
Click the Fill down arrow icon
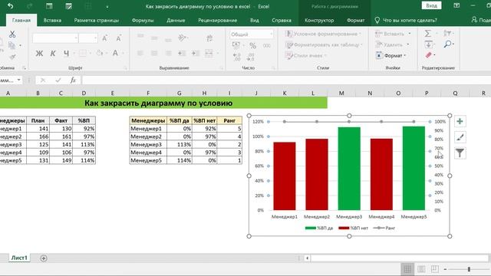point(428,44)
